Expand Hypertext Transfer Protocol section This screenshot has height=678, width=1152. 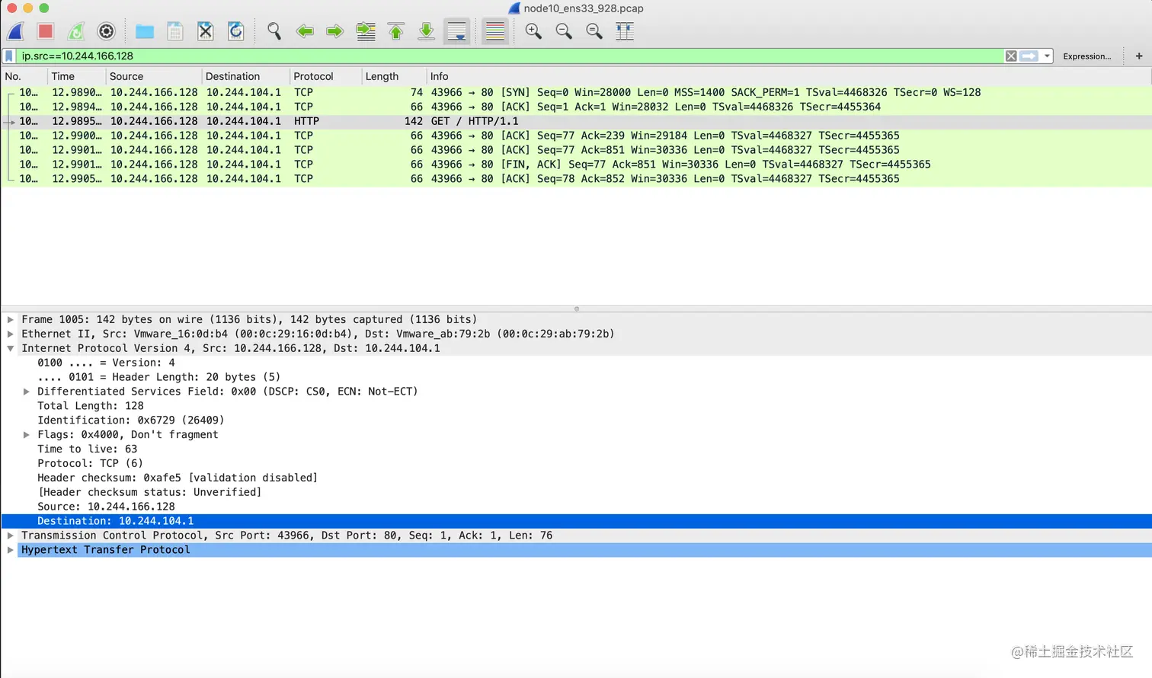pos(11,550)
